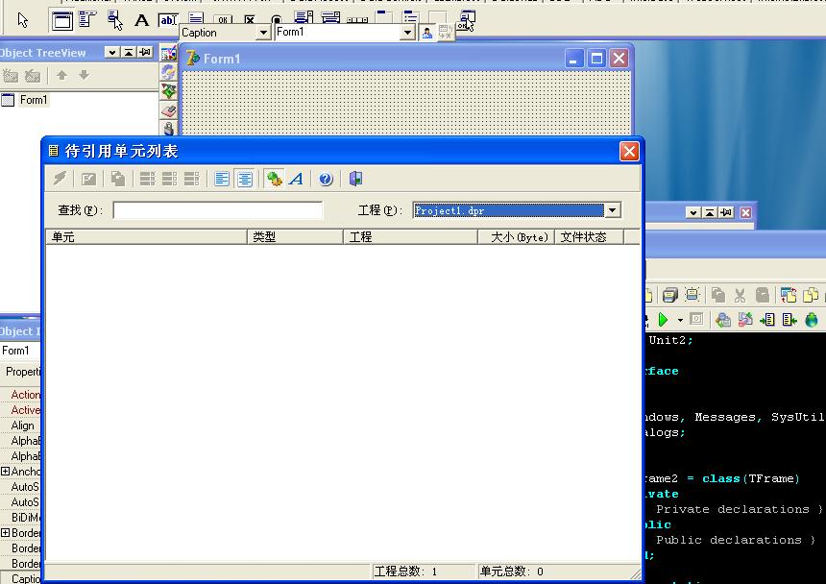Screen dimensions: 826x584
Task: Select the Edit 'ab' component in palette
Action: pos(168,20)
